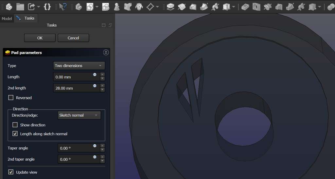Open the Direction/edge Sketch normal dropdown

[x=79, y=115]
